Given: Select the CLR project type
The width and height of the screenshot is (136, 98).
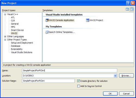Looking at the screenshot, I should [x=13, y=21].
